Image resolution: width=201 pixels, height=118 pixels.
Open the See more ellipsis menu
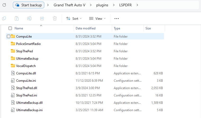point(117,19)
